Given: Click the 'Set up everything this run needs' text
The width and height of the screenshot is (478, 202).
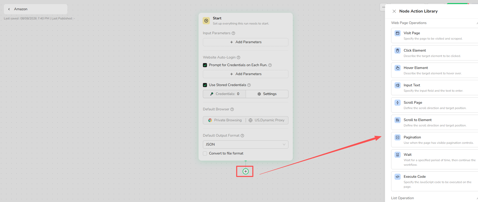Looking at the screenshot, I should (241, 23).
